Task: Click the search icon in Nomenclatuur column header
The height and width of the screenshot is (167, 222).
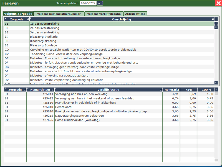Action: pyautogui.click(x=52, y=90)
